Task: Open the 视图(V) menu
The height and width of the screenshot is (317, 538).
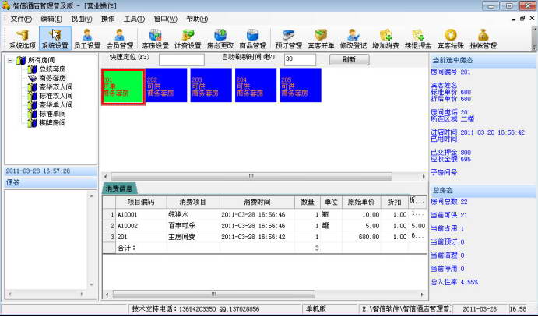Action: pyautogui.click(x=82, y=19)
